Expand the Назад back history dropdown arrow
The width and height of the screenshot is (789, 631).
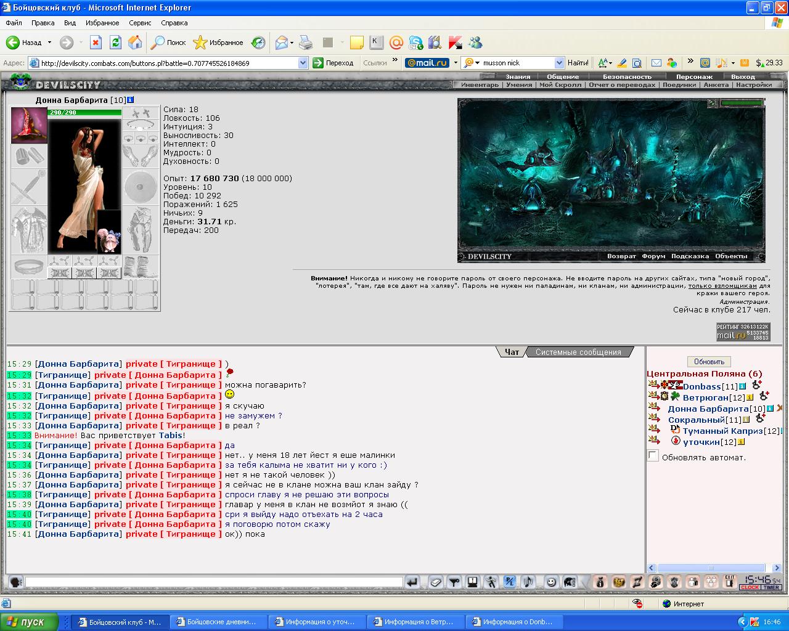click(x=49, y=43)
